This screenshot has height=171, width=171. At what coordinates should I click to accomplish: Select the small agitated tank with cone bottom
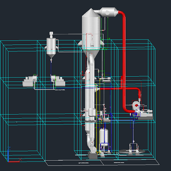(x=51, y=47)
